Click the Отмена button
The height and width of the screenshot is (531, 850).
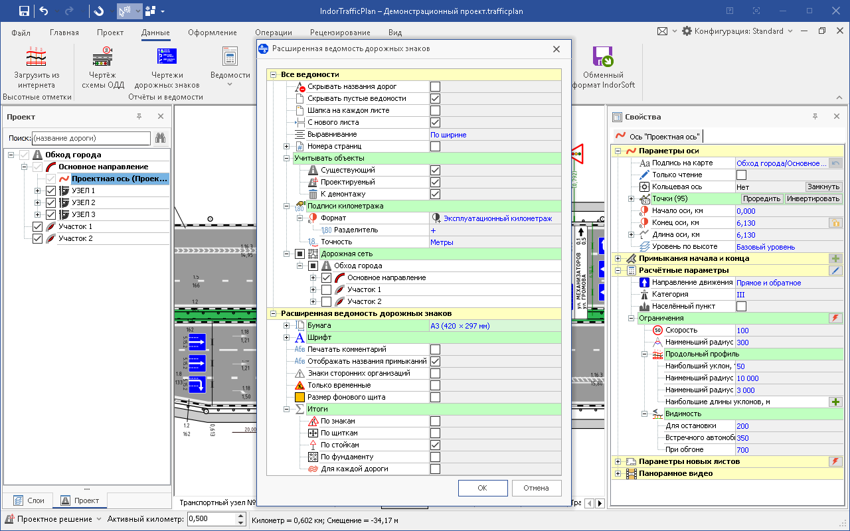[536, 488]
